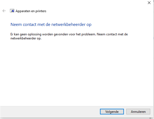
Task: Click the word op ending the blue heading
Action: click(x=89, y=25)
